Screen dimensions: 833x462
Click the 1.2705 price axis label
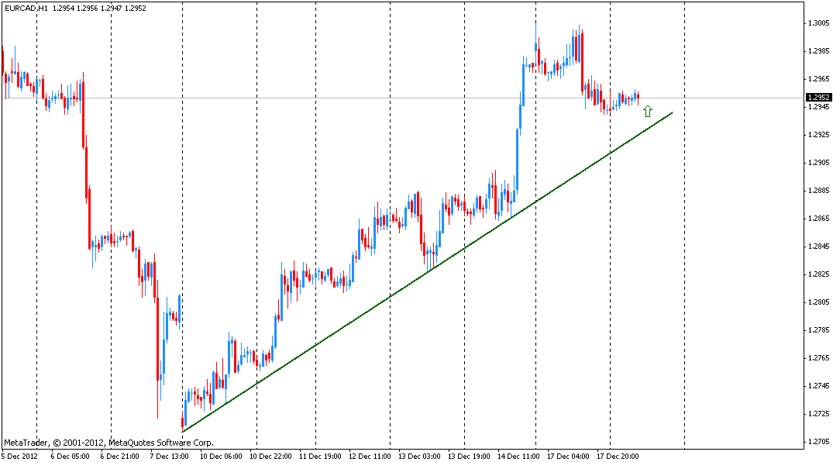click(x=818, y=442)
